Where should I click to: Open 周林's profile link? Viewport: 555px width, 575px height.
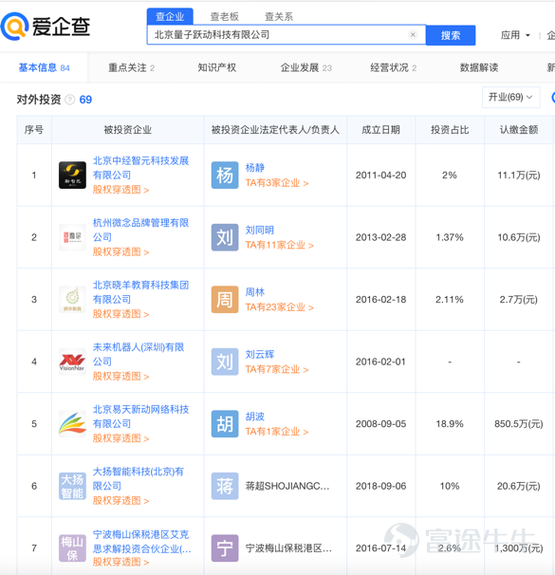click(255, 292)
